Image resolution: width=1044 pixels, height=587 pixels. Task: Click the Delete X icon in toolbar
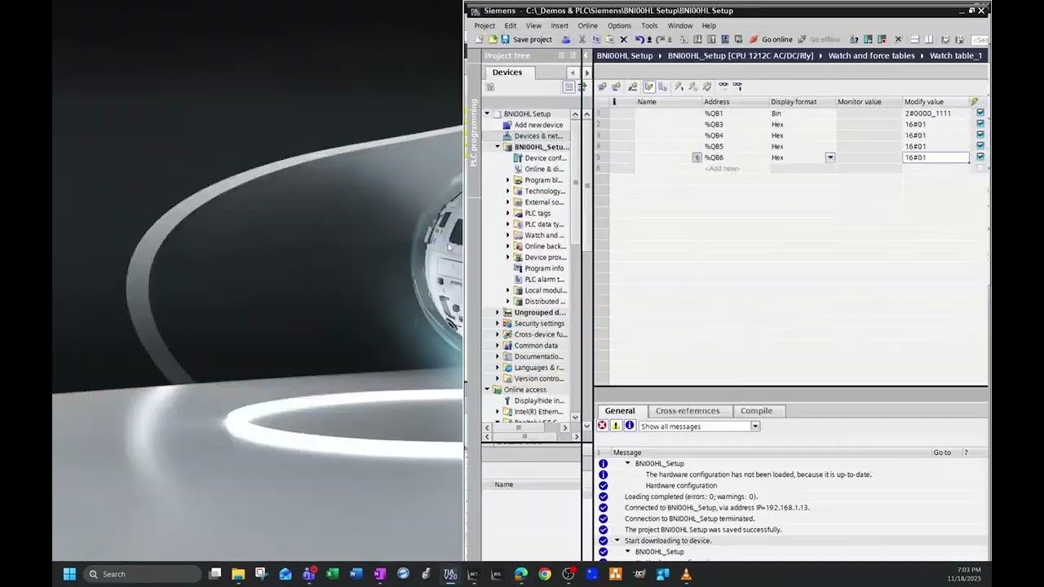tap(624, 39)
